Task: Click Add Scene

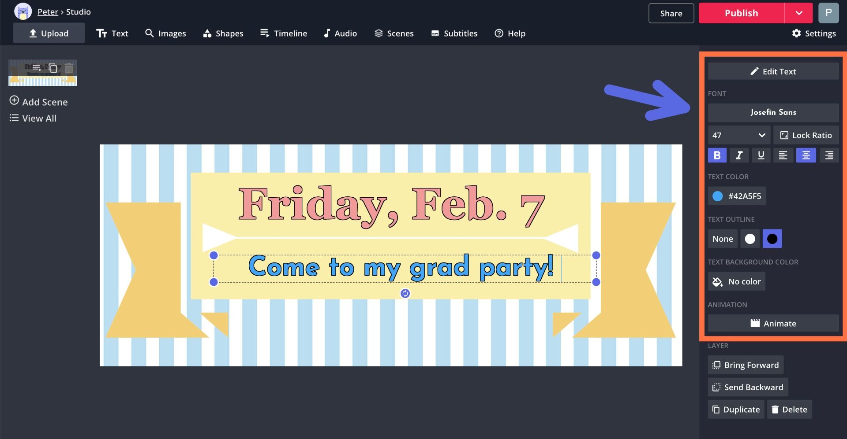Action: click(39, 102)
